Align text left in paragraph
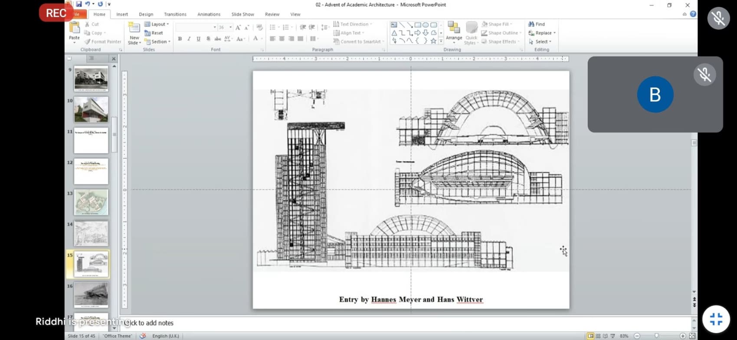737x340 pixels. point(272,39)
